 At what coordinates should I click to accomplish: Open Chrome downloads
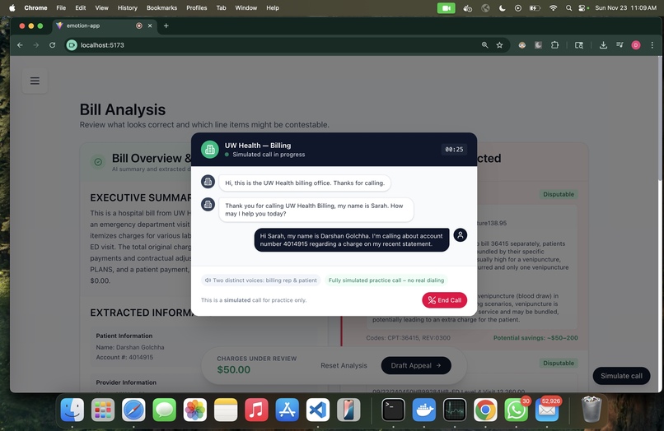(603, 45)
